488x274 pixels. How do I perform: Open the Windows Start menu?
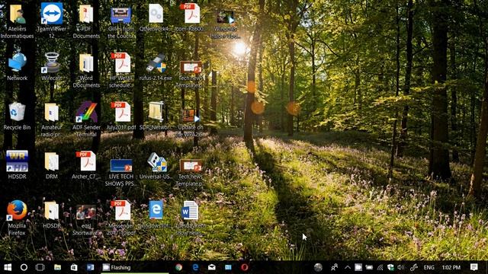8,267
